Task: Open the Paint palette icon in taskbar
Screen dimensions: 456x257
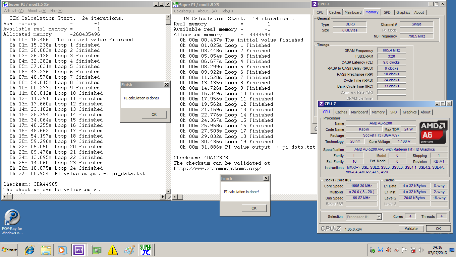Action: coord(129,250)
